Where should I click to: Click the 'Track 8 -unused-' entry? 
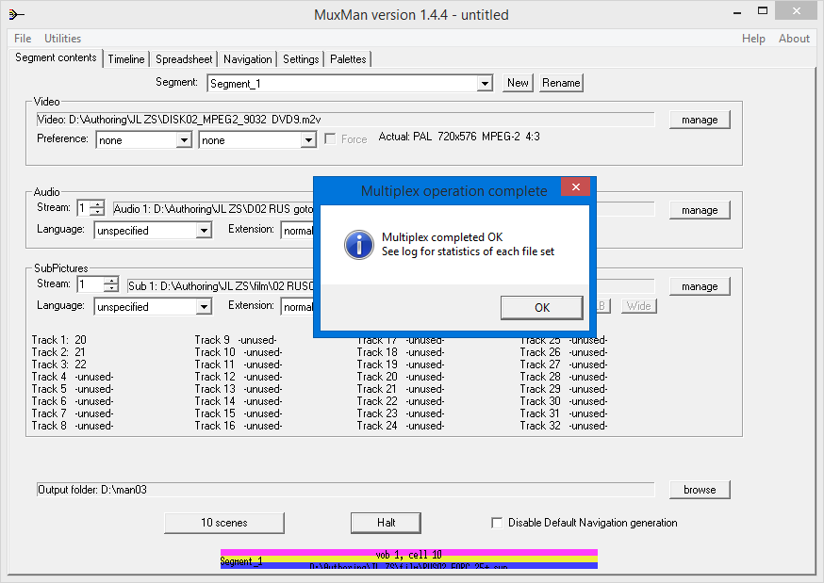pos(73,426)
